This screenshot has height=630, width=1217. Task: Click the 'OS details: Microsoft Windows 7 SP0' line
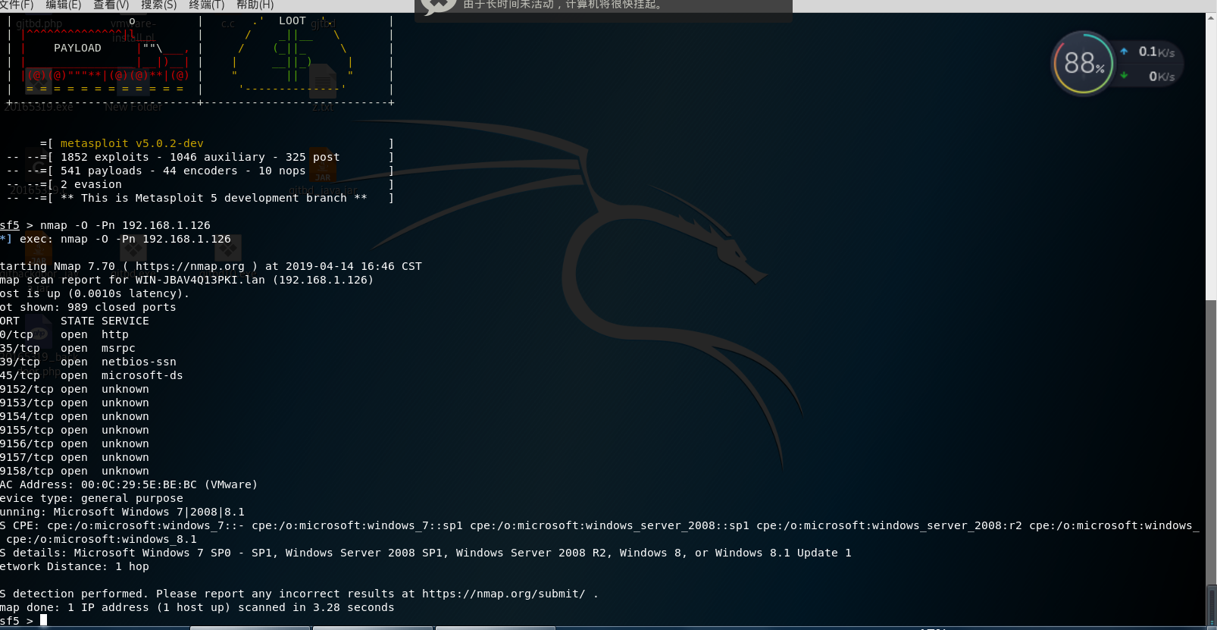(426, 553)
